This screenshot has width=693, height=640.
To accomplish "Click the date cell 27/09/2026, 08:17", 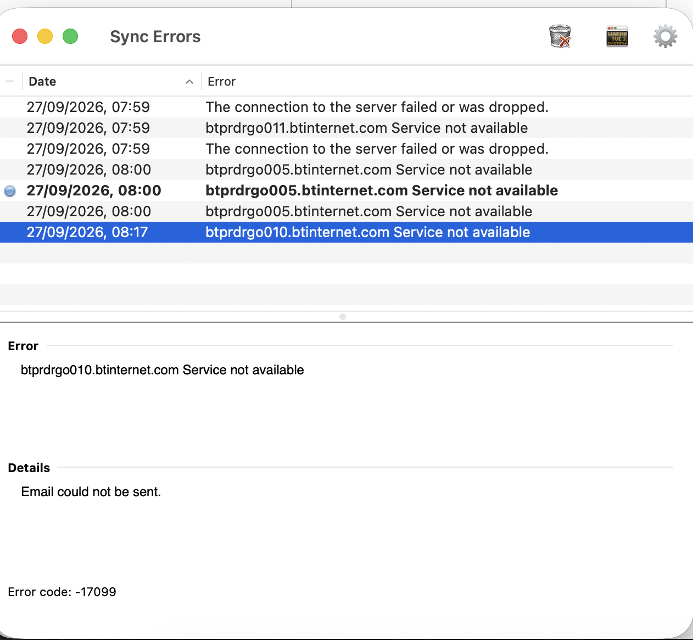I will click(87, 232).
